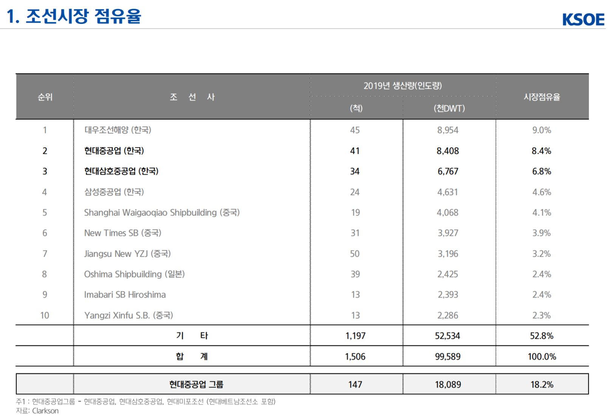
Task: Click the value 2,393 DWT
Action: click(448, 295)
